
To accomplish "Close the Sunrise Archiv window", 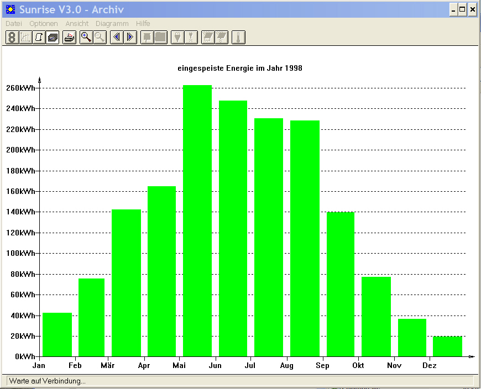I will pos(472,10).
